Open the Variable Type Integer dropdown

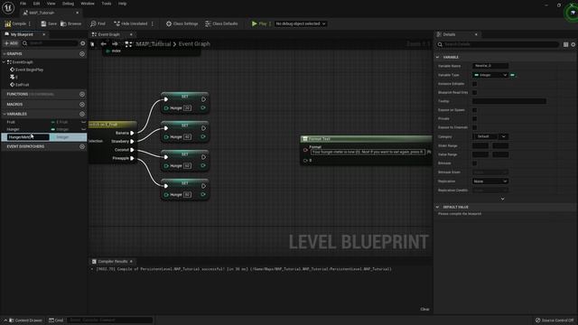490,75
